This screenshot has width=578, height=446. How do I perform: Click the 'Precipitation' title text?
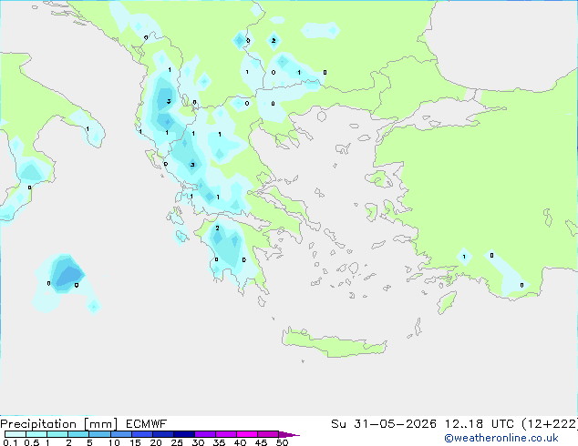click(x=38, y=424)
